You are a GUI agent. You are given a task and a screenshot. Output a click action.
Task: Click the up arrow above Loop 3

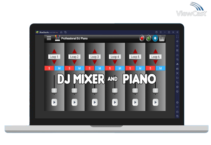[95, 51]
